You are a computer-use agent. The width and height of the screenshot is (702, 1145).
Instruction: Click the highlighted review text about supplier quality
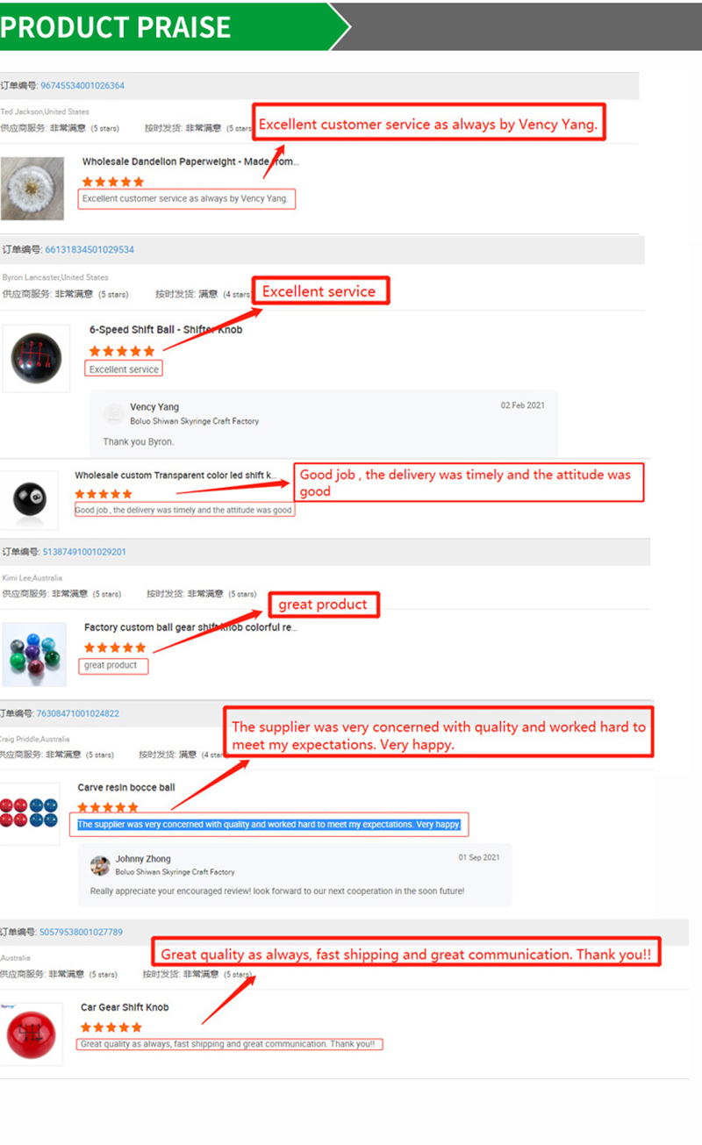[x=269, y=825]
